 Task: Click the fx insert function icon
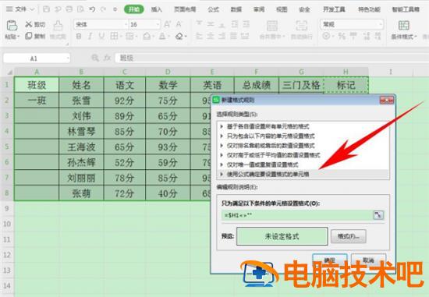pos(107,58)
